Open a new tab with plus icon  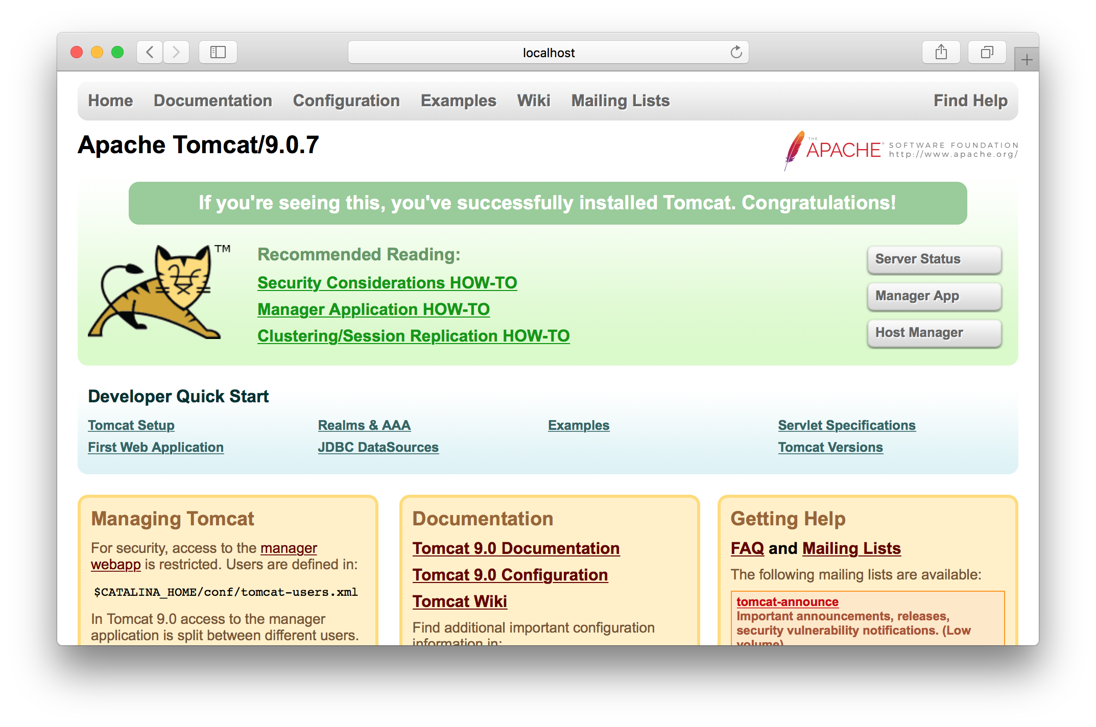pos(1027,60)
